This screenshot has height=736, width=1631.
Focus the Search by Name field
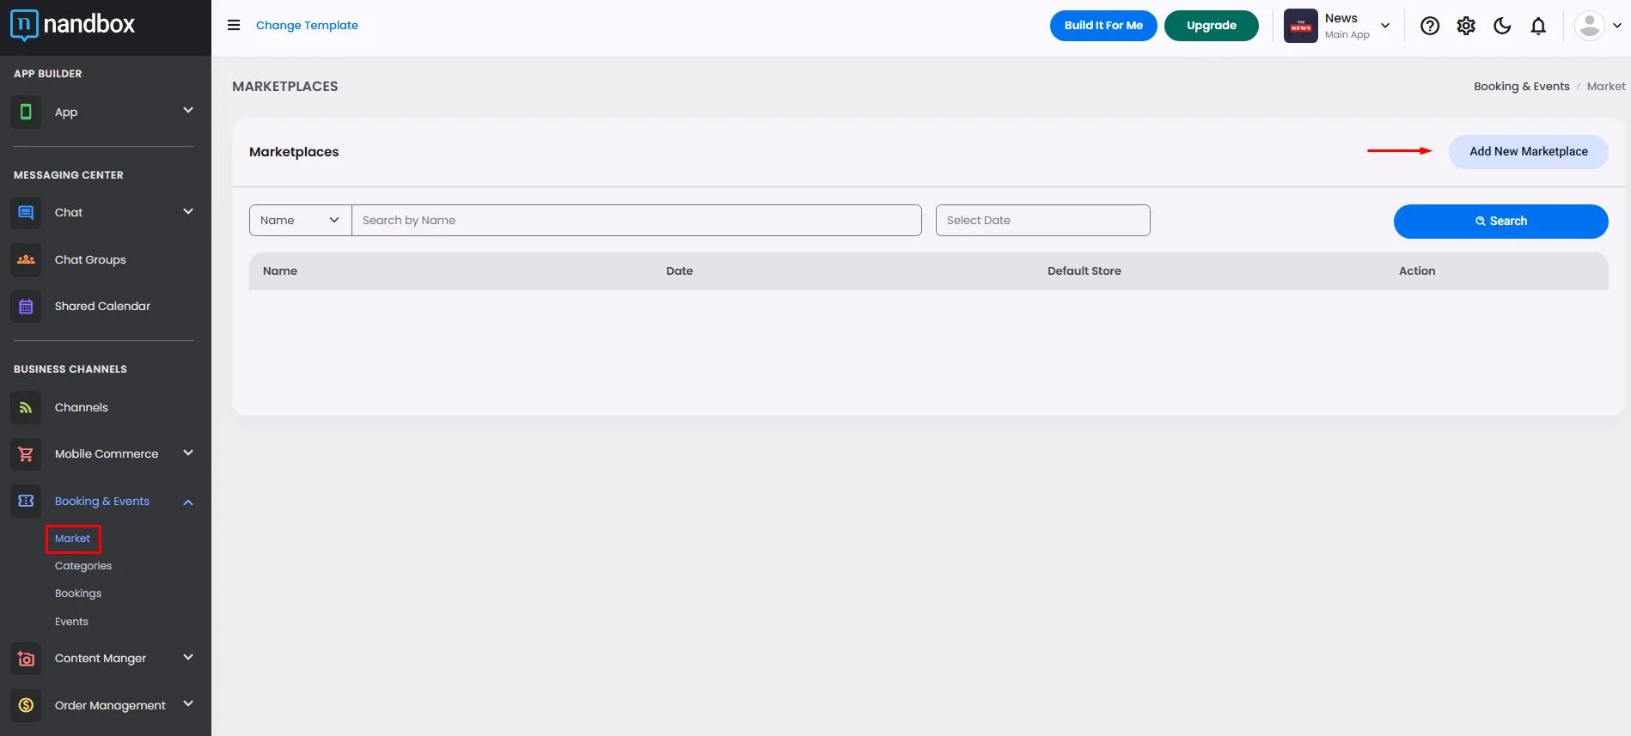tap(637, 221)
